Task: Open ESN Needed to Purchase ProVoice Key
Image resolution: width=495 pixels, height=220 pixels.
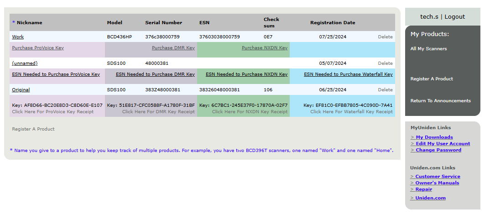Action: click(x=56, y=74)
